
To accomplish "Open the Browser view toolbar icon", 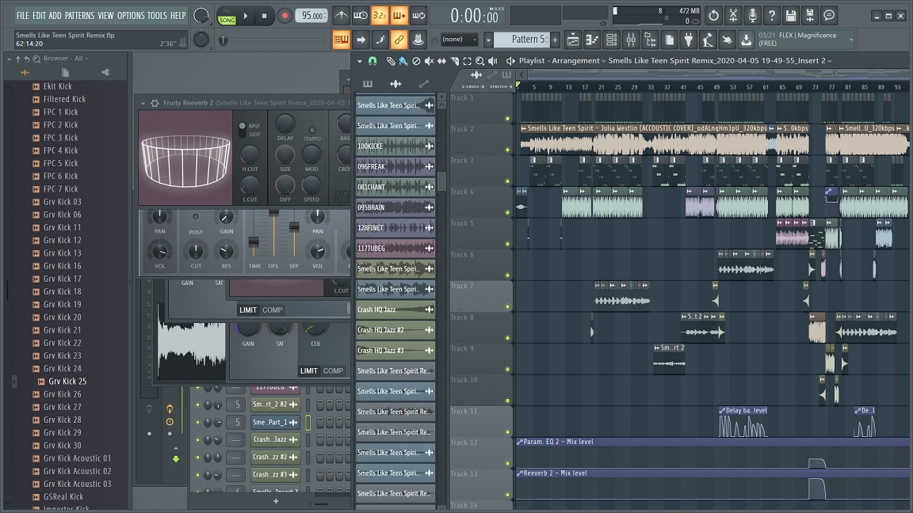I will pos(650,40).
